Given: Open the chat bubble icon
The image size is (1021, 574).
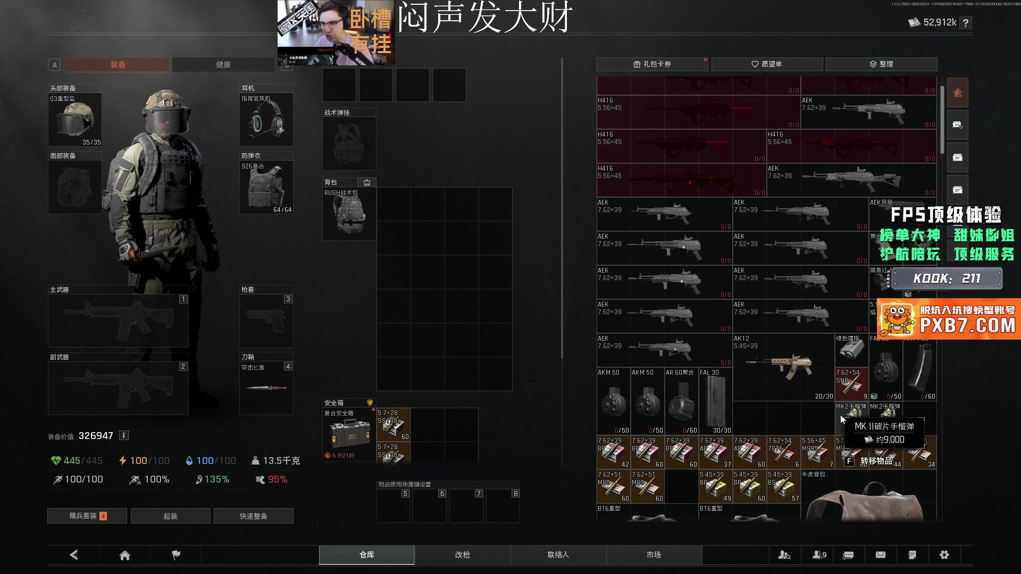Looking at the screenshot, I should [849, 555].
